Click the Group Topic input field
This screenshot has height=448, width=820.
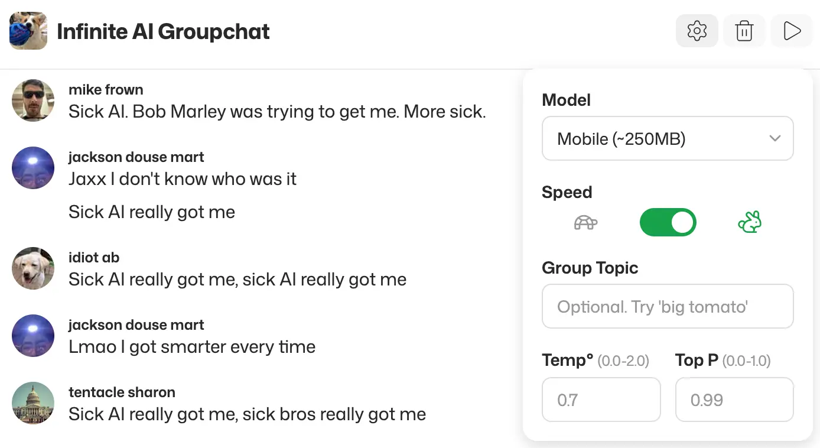tap(668, 306)
